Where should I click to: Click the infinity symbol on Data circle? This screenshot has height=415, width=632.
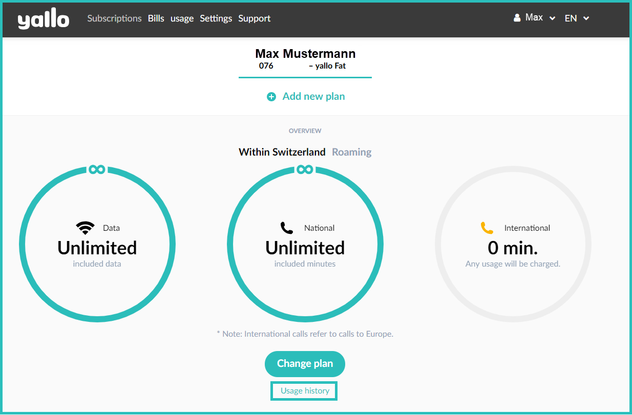click(97, 169)
